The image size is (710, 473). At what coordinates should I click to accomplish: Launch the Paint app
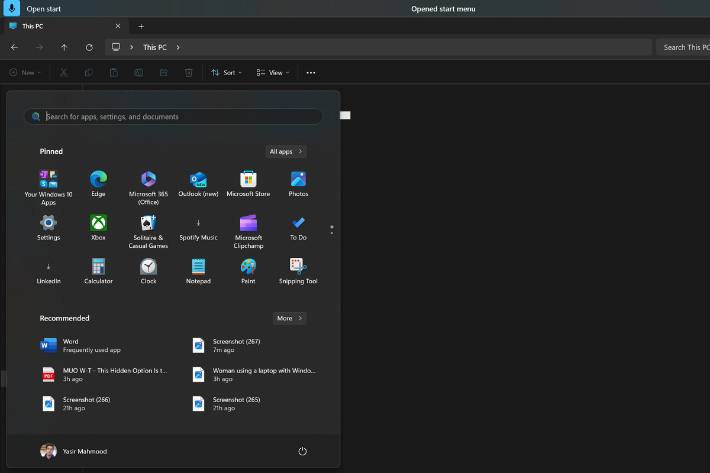pos(248,271)
